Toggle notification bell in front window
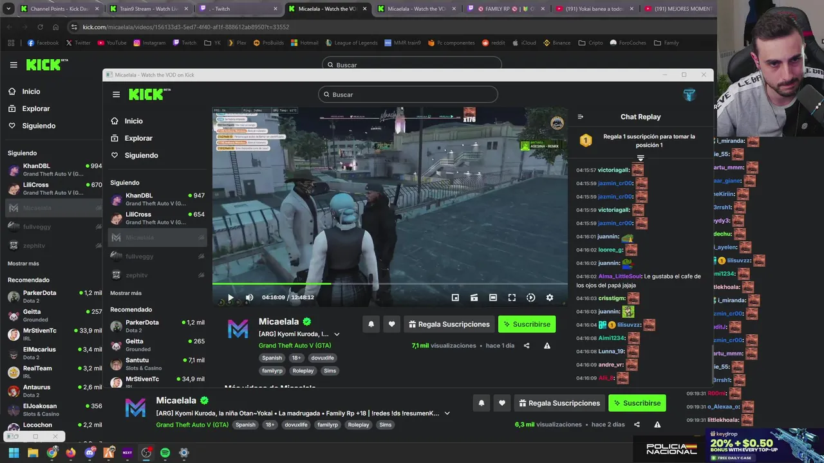Image resolution: width=824 pixels, height=463 pixels. 371,324
